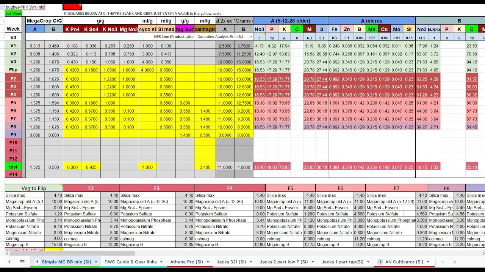Switch to the Jacks 1 part tap(Si) sheet
The height and width of the screenshot is (272, 485).
tap(343, 262)
